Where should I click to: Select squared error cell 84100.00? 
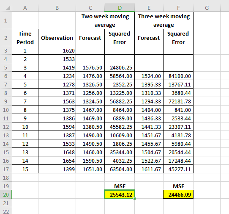178,76
